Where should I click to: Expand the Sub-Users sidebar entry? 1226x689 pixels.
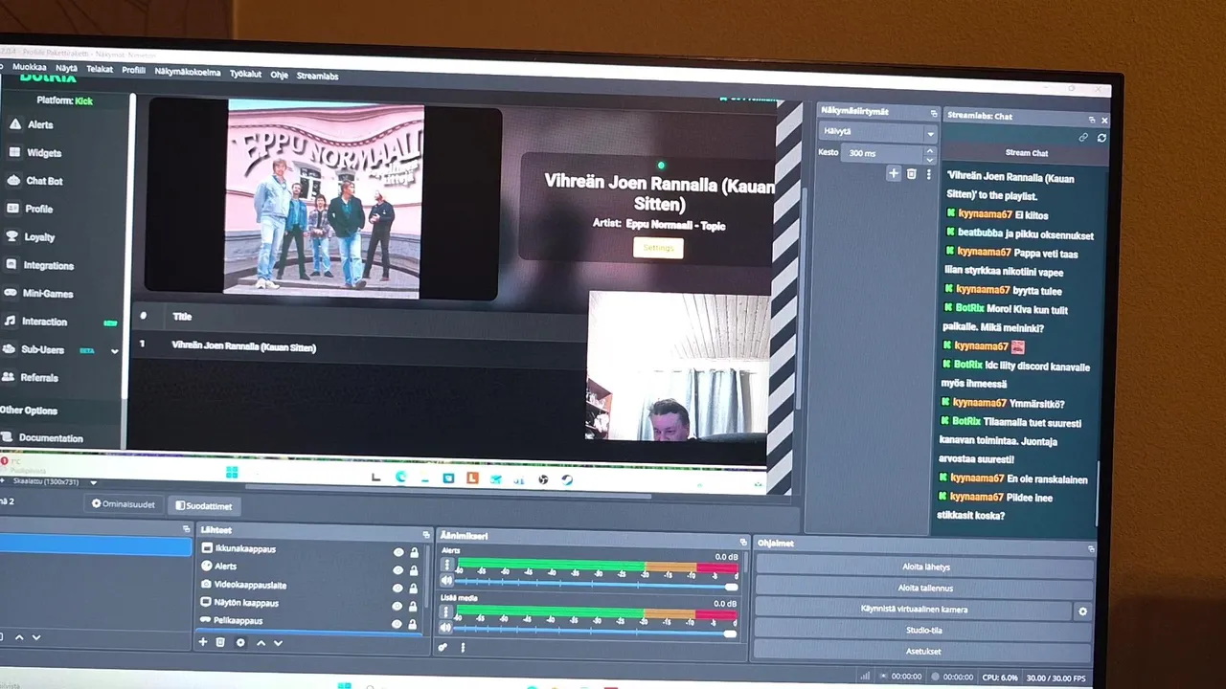click(x=115, y=351)
